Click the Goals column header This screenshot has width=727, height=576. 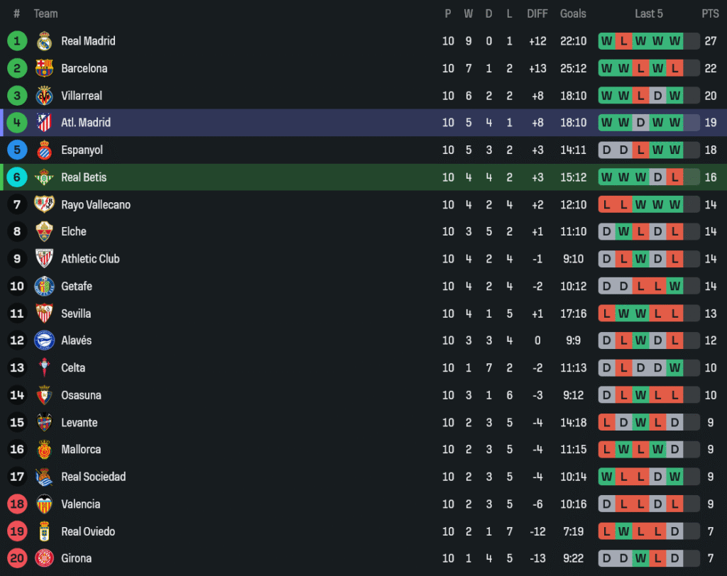pyautogui.click(x=573, y=13)
